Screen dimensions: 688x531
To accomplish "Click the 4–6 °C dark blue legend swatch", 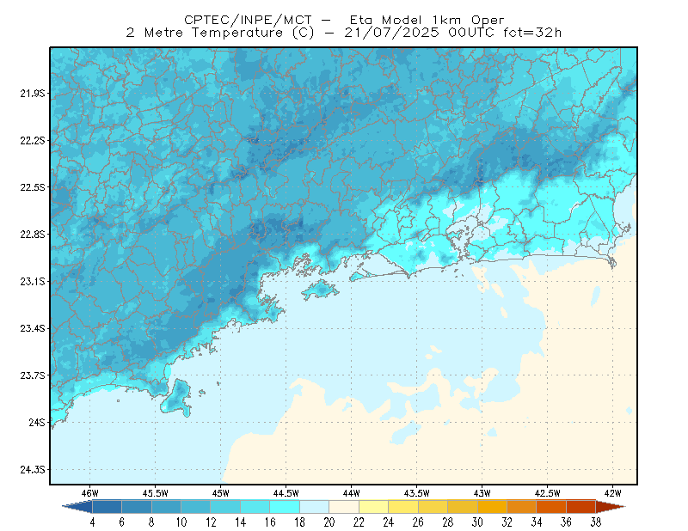I will (x=107, y=507).
